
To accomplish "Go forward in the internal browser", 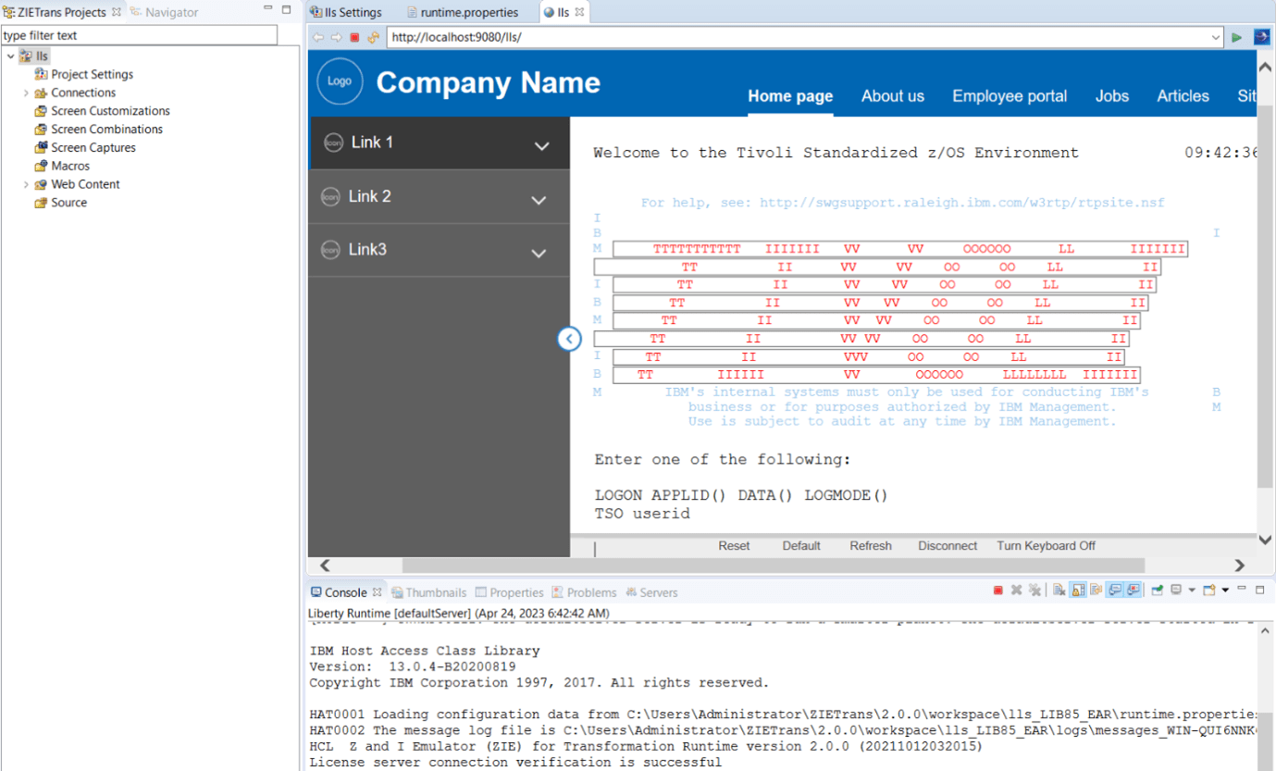I will (x=336, y=38).
